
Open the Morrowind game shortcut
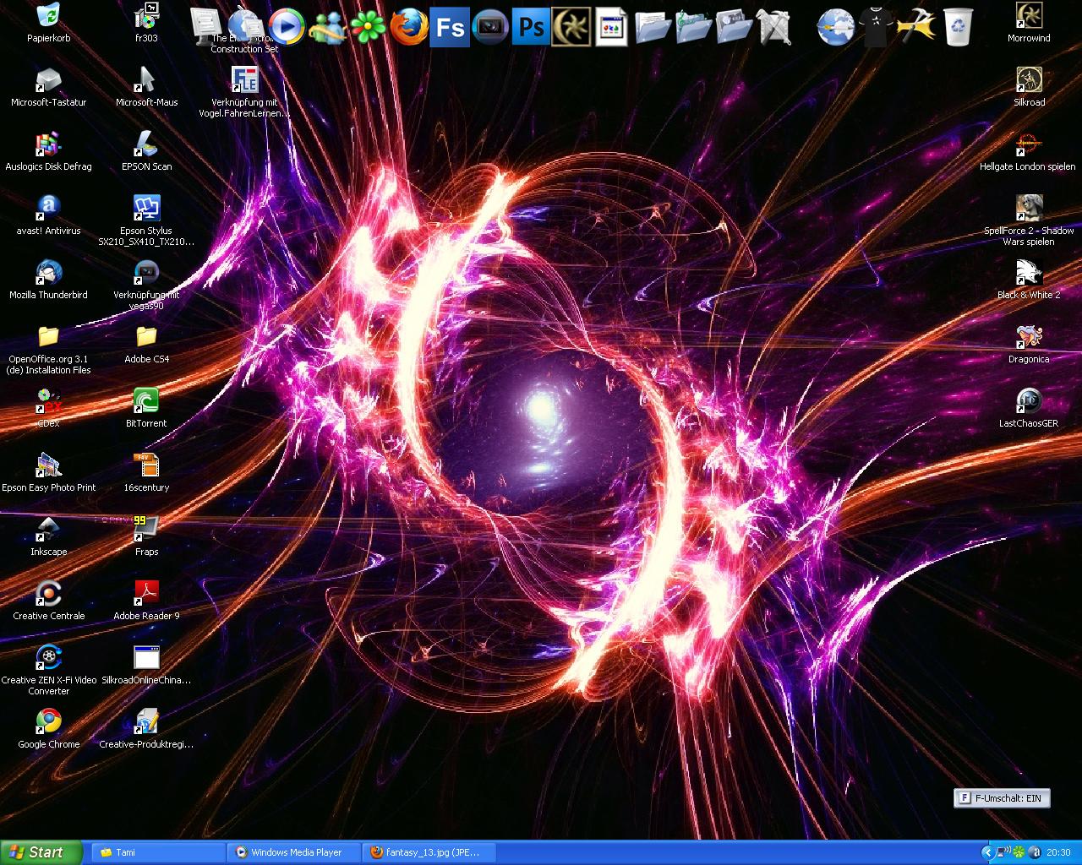(x=1029, y=17)
